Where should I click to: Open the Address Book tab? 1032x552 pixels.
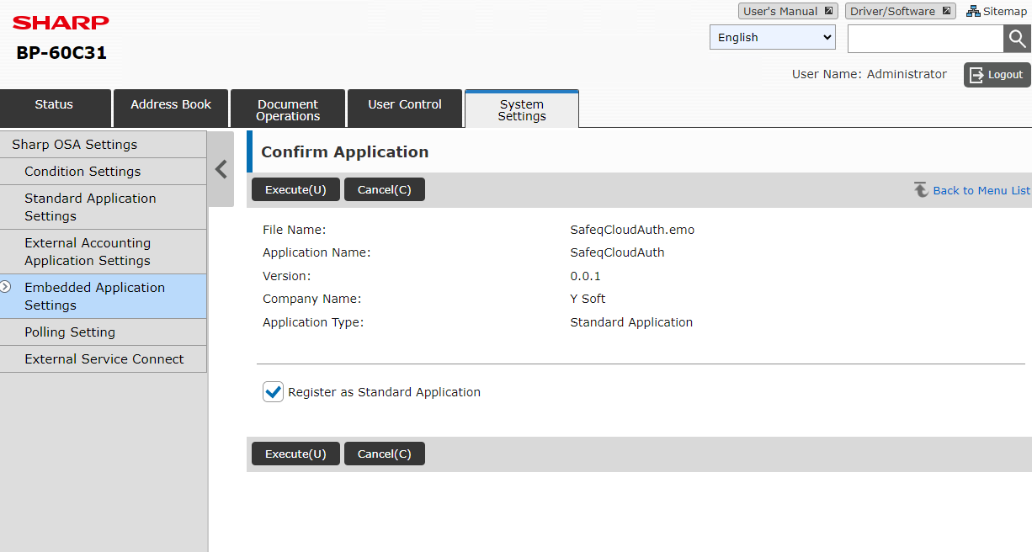click(171, 105)
